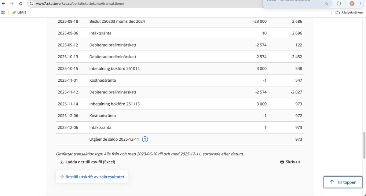Bookmark this page with the star icon
The image size is (366, 196).
[326, 4]
